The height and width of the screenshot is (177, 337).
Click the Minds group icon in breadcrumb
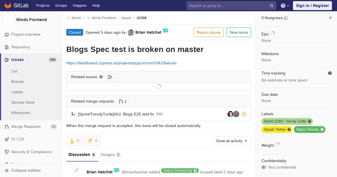coord(68,18)
